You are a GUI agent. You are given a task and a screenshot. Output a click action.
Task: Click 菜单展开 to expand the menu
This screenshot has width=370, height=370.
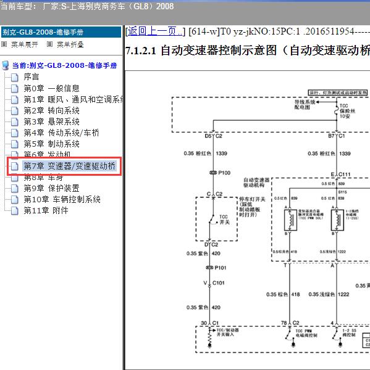pyautogui.click(x=25, y=44)
